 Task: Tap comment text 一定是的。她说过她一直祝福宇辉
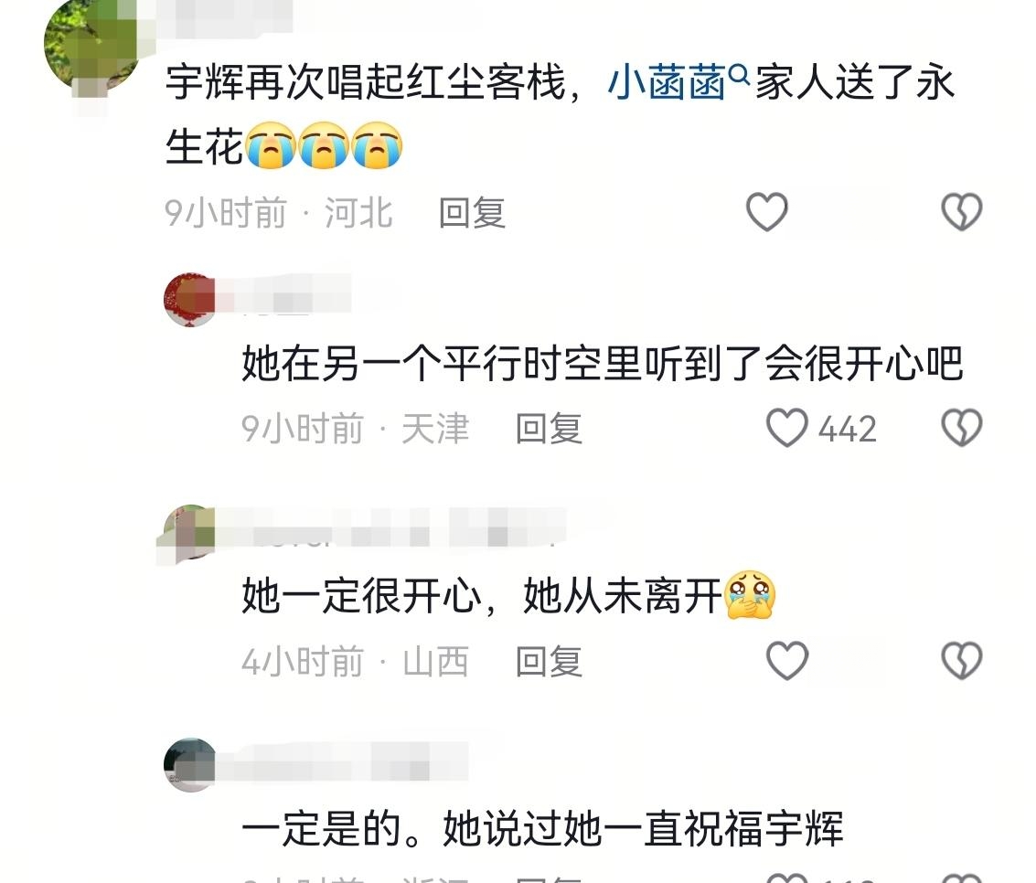[x=542, y=828]
